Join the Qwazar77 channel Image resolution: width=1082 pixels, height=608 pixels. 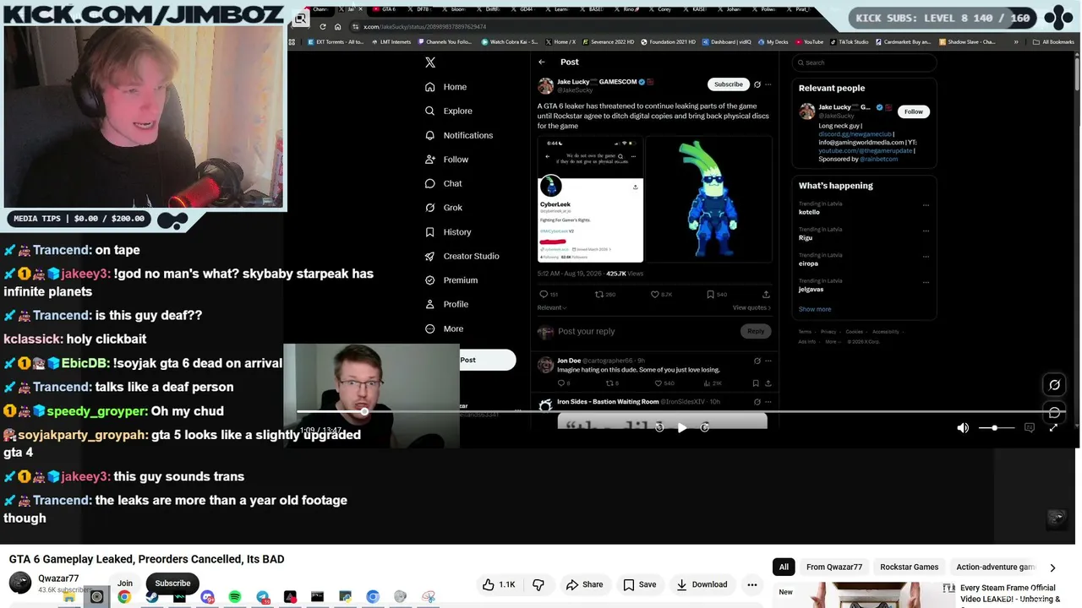125,584
